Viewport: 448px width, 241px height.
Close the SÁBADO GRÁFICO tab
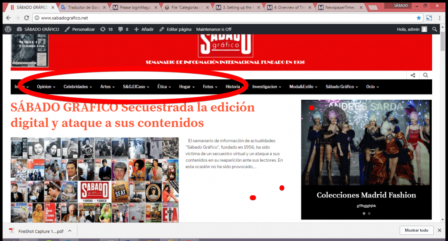coord(53,7)
